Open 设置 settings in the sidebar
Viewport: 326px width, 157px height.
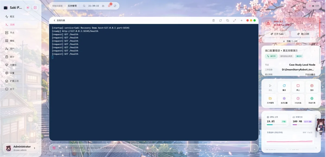(21, 73)
